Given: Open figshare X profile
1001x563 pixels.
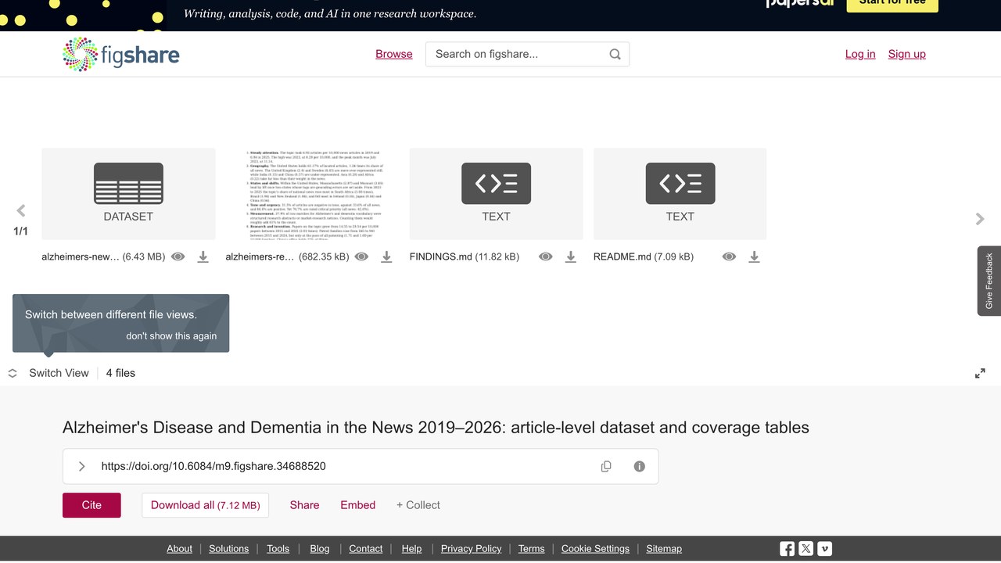Looking at the screenshot, I should [x=806, y=549].
